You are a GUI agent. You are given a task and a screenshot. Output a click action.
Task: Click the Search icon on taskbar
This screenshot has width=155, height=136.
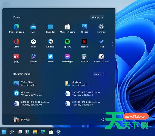coord(12,132)
